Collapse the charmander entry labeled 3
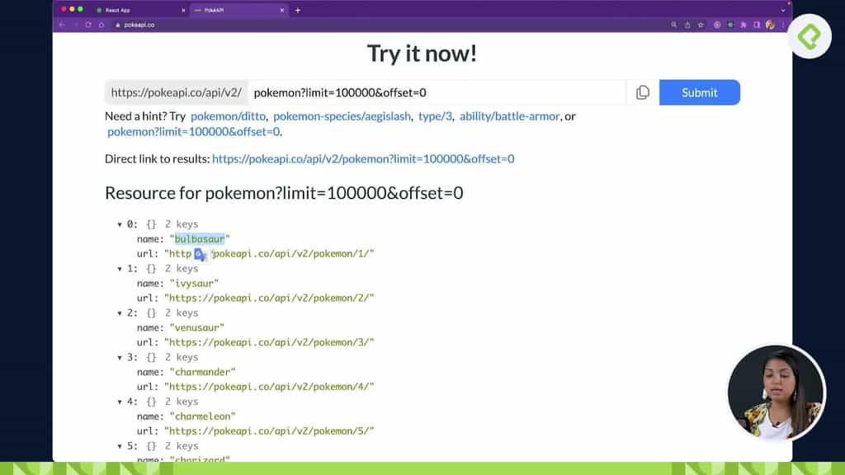 coord(120,357)
